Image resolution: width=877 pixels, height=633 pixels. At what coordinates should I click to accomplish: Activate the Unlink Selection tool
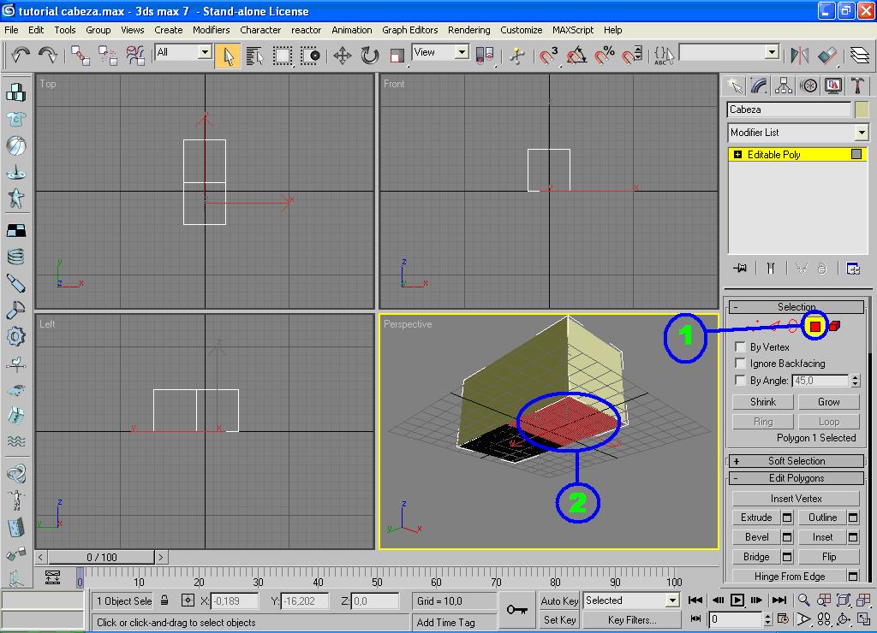point(107,56)
